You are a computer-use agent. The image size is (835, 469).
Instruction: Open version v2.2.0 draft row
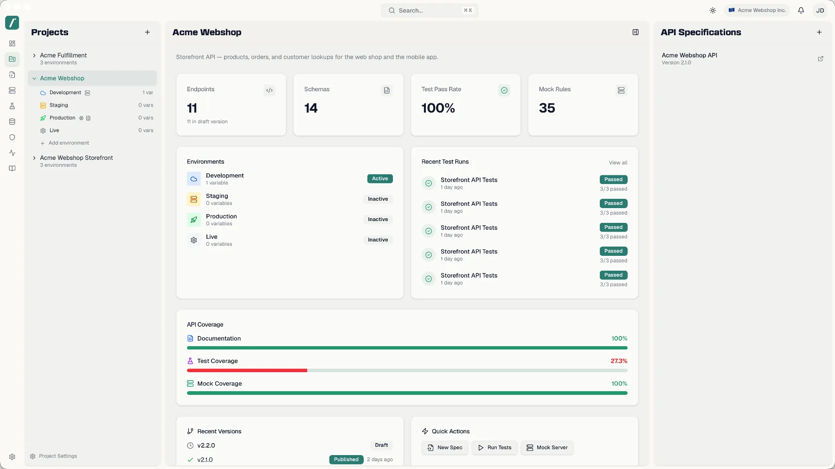[290, 445]
